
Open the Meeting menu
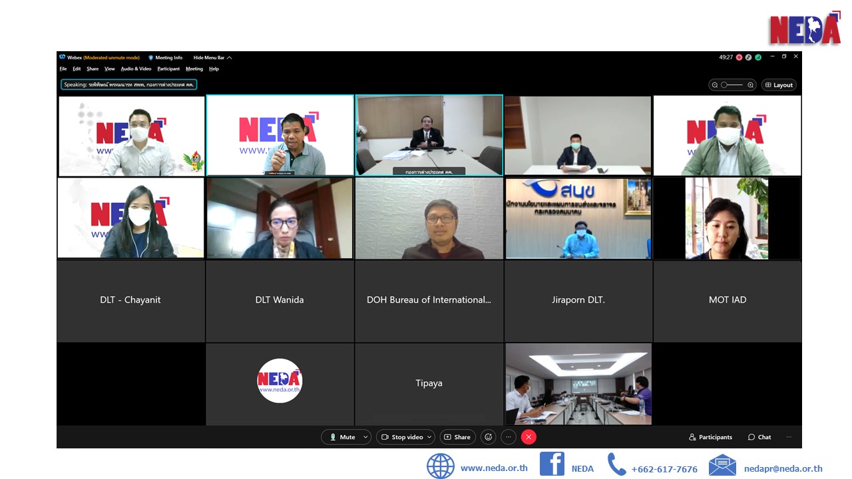194,69
